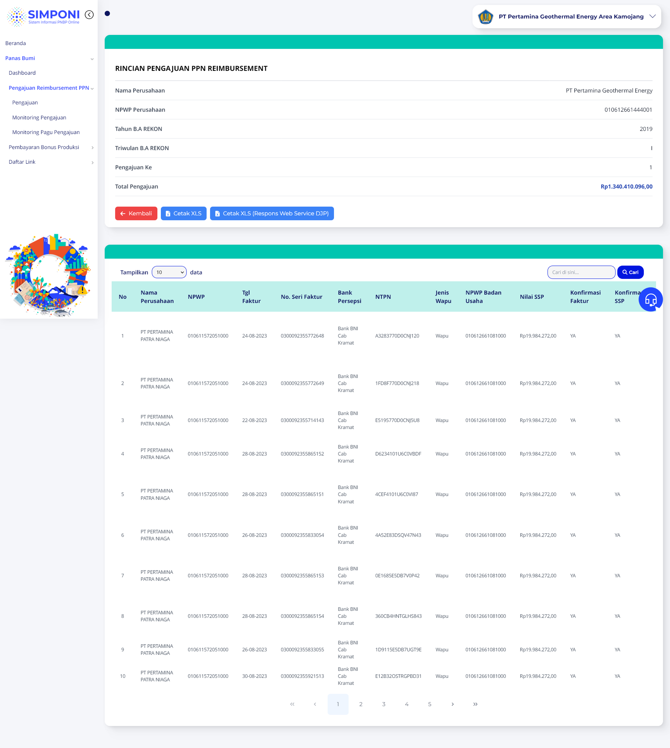
Task: Go to page 5
Action: point(430,704)
